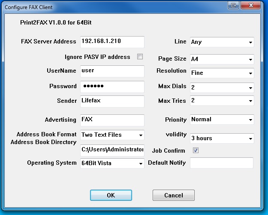Click the Configure FAX Client title text
Viewport: 268px width, 215px height.
pos(29,7)
